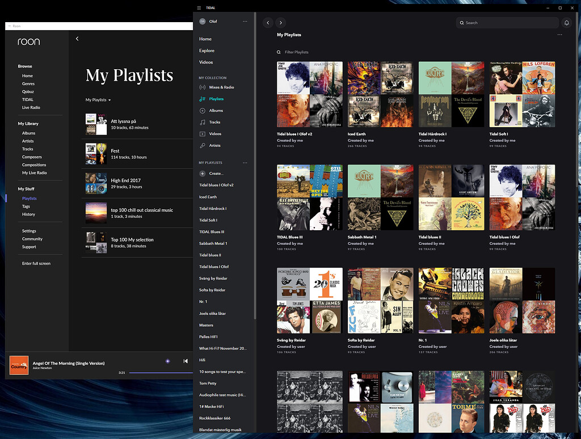Screen dimensions: 581x439
Task: Open Explore in the TIDAL sidebar
Action: click(207, 50)
